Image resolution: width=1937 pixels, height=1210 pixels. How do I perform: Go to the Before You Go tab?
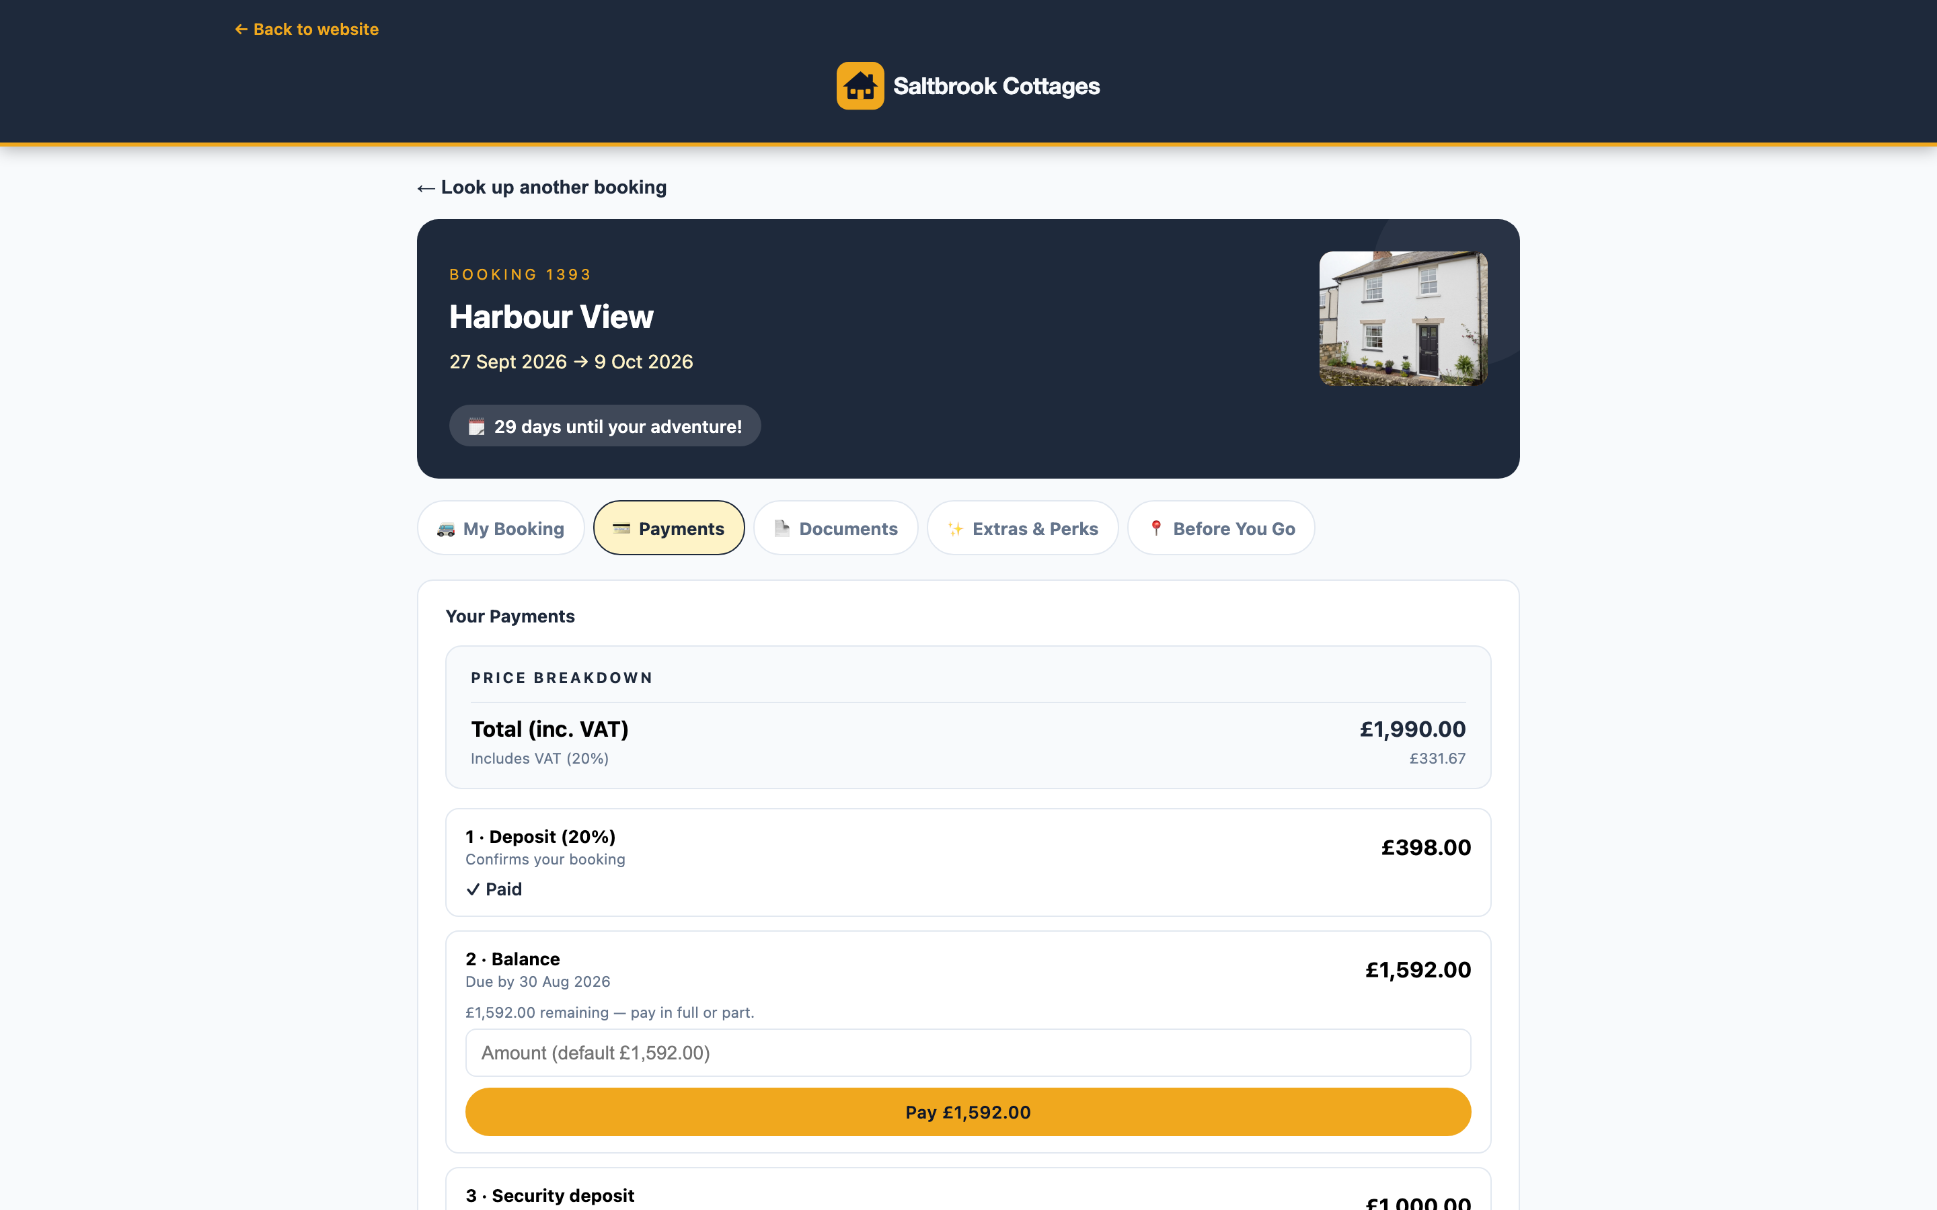tap(1221, 528)
